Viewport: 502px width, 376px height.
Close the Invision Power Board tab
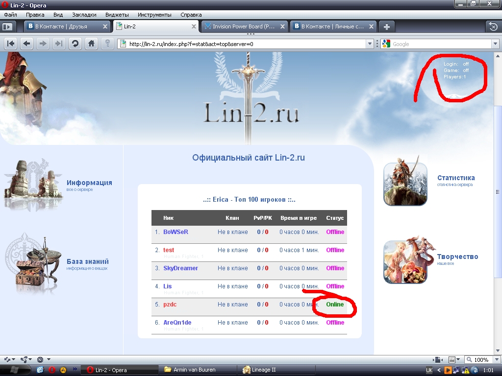pyautogui.click(x=282, y=26)
